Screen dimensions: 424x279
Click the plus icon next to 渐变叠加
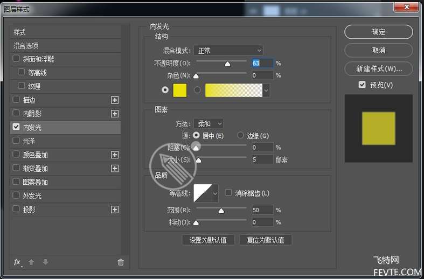click(114, 169)
